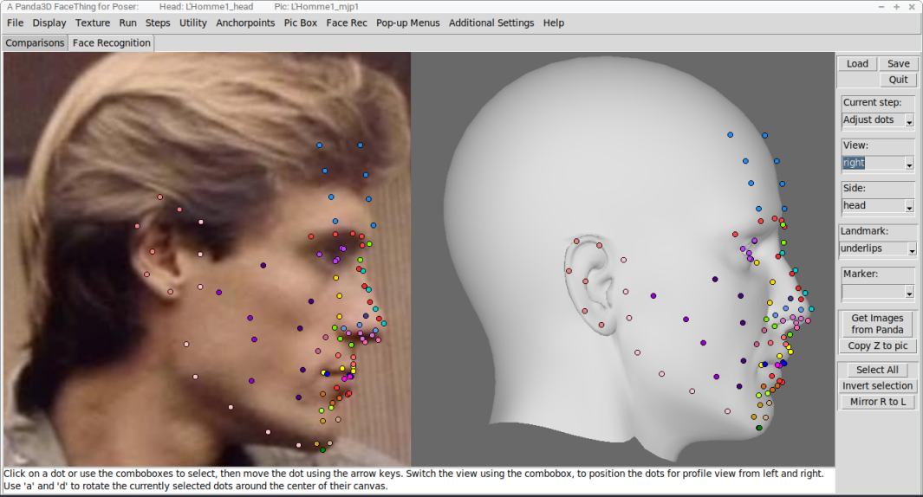
Task: Open the Face Rec menu
Action: tap(346, 23)
